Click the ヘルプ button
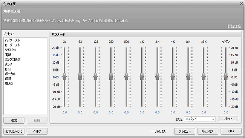Viewport: 245px width, 138px height. pyautogui.click(x=37, y=131)
